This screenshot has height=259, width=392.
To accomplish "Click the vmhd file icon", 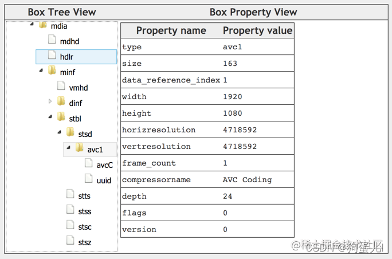I will pyautogui.click(x=61, y=86).
